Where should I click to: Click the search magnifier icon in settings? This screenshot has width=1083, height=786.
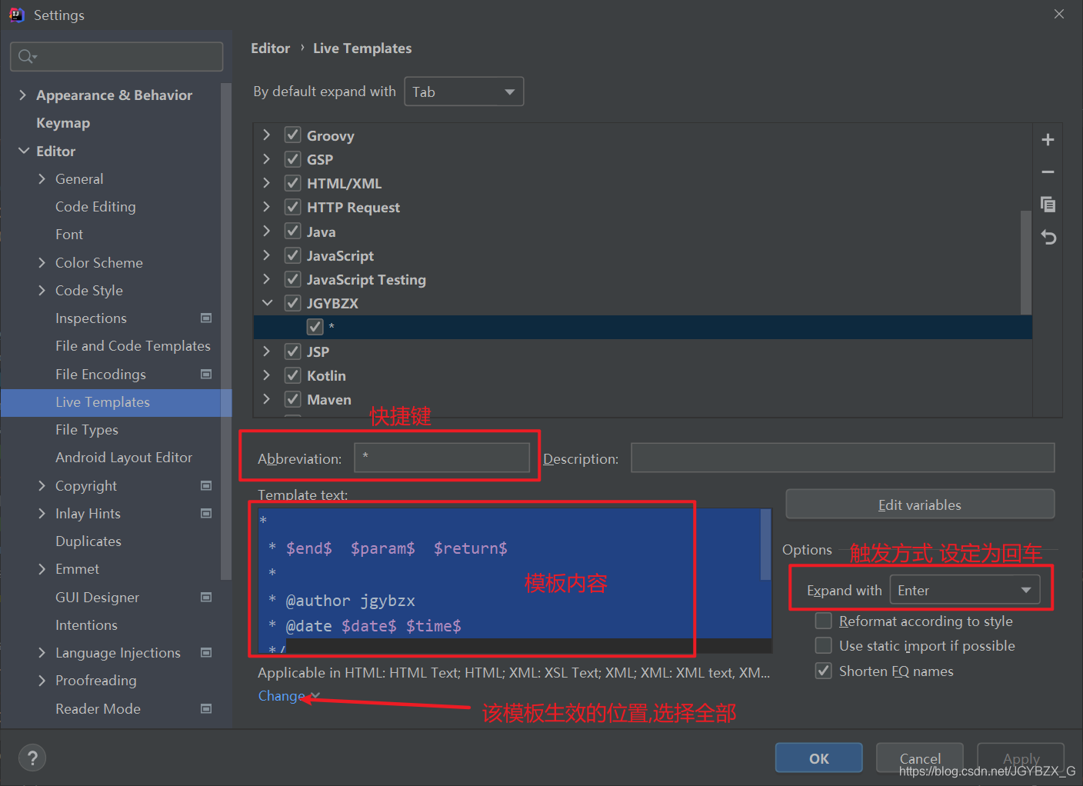coord(26,56)
